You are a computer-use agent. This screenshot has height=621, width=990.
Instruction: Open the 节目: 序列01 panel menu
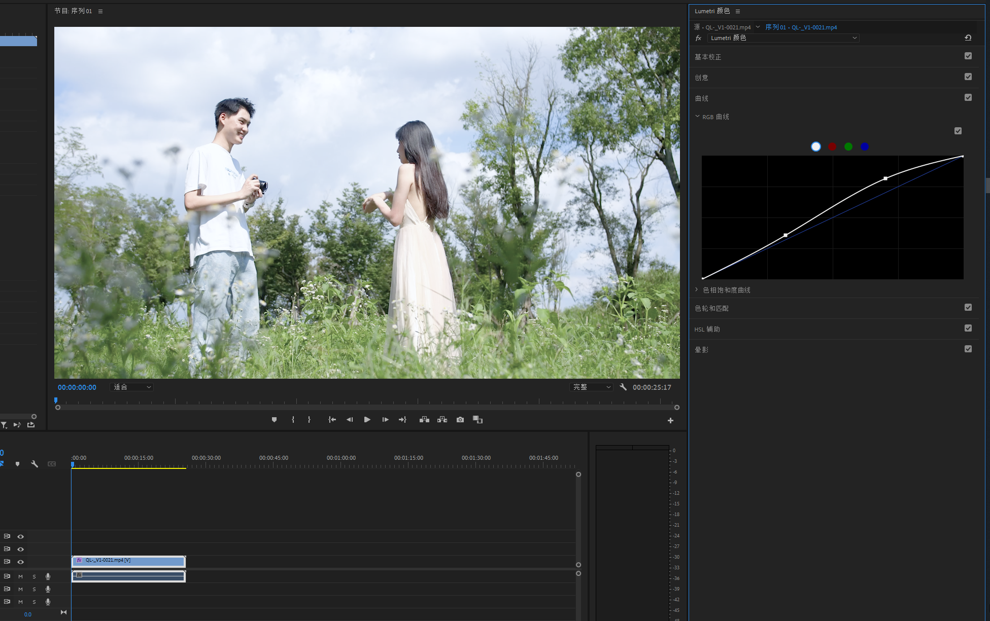coord(100,11)
